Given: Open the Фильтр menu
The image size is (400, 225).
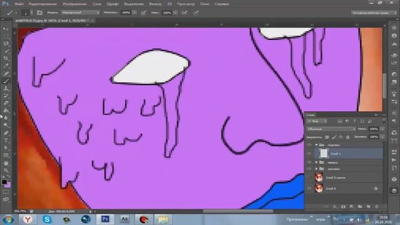Looking at the screenshot, I should [155, 4].
